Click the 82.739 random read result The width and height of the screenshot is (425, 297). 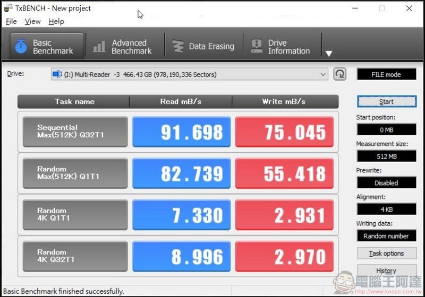click(181, 173)
